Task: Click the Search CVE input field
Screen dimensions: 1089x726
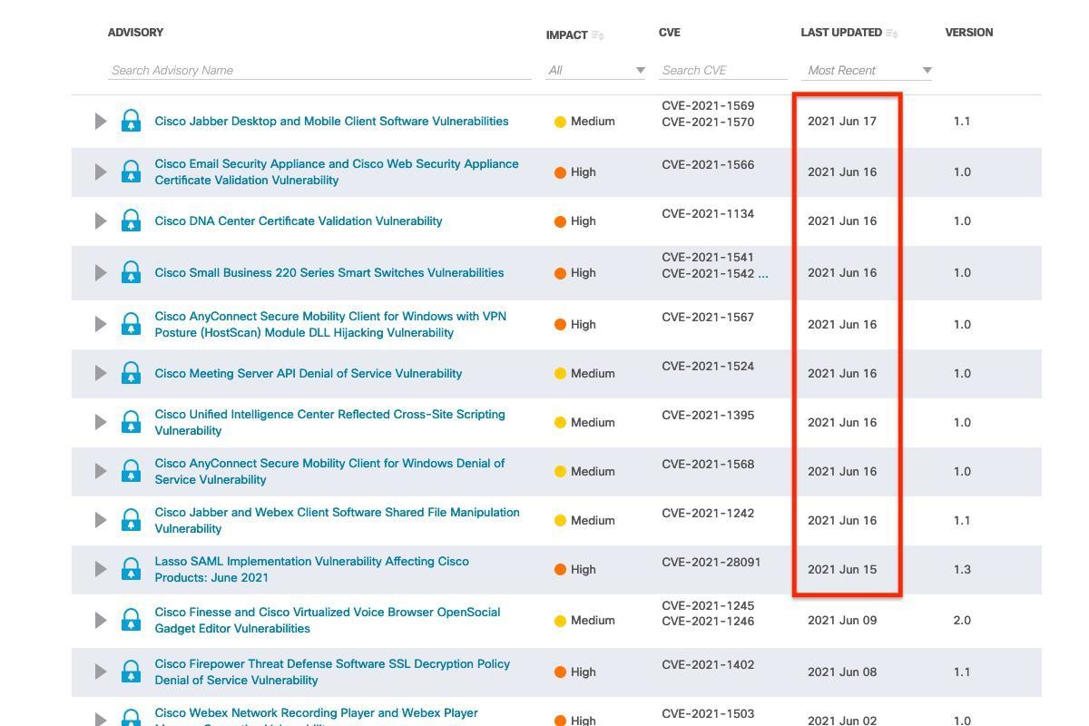Action: click(723, 70)
